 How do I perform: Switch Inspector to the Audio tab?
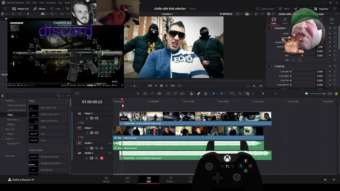(285, 21)
